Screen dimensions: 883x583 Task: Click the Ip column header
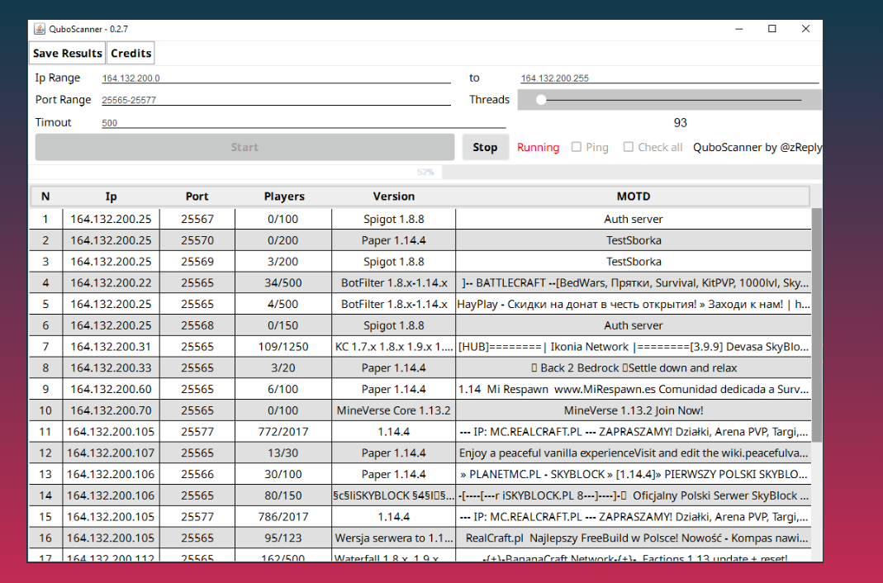coord(111,197)
